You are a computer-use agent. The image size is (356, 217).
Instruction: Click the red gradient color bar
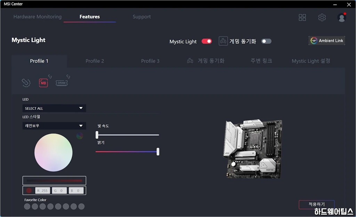[54, 181]
